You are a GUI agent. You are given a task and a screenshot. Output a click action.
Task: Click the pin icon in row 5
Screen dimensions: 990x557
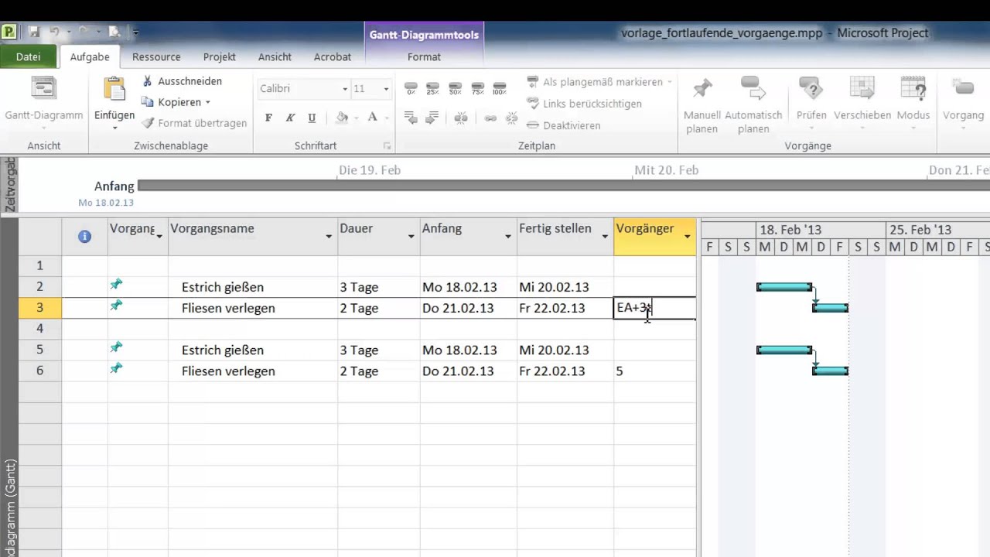[116, 348]
